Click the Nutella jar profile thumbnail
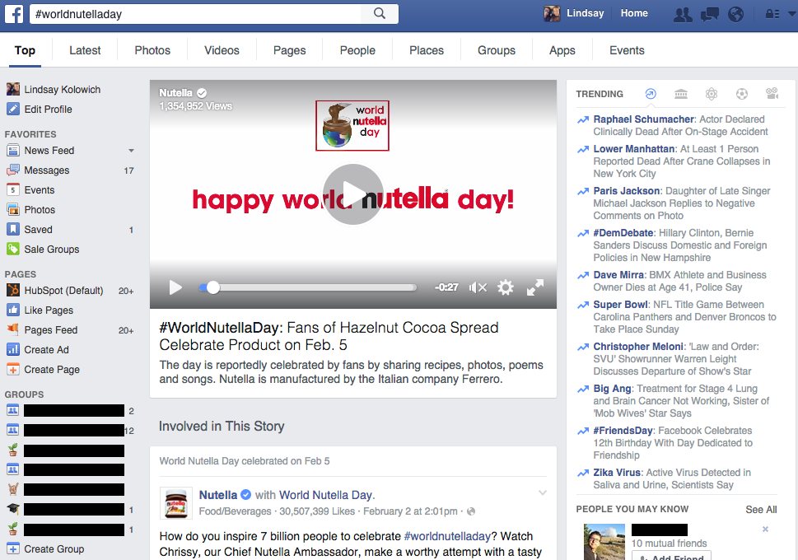 176,503
